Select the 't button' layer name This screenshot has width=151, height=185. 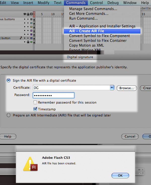[x=5, y=38]
